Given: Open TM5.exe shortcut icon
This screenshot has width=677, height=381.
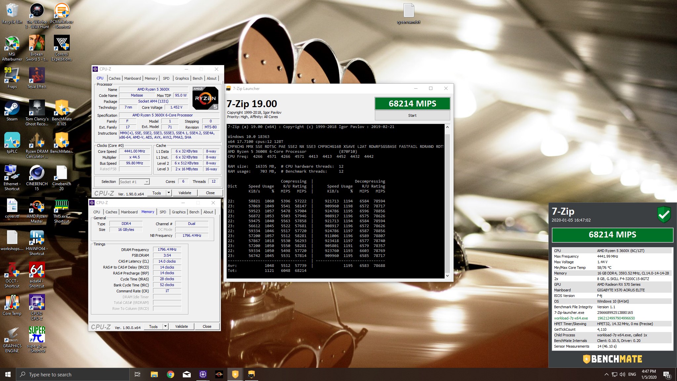Looking at the screenshot, I should pos(62,210).
